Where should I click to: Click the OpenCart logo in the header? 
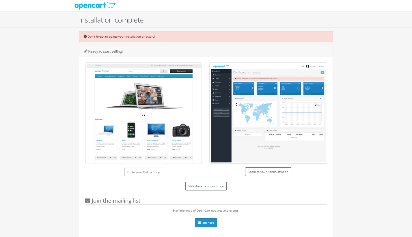click(x=95, y=5)
